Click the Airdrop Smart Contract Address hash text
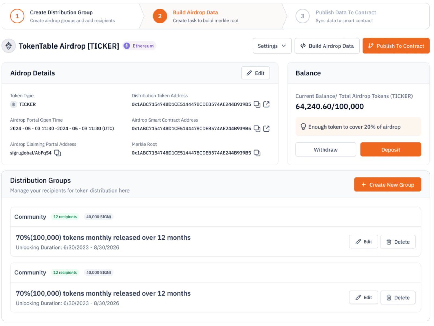 (x=191, y=129)
